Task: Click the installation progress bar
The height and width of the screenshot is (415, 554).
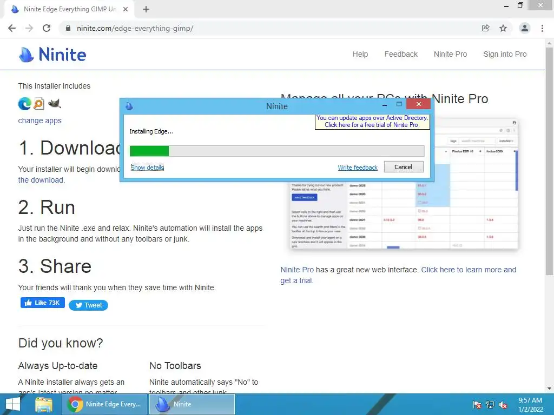Action: click(x=277, y=151)
